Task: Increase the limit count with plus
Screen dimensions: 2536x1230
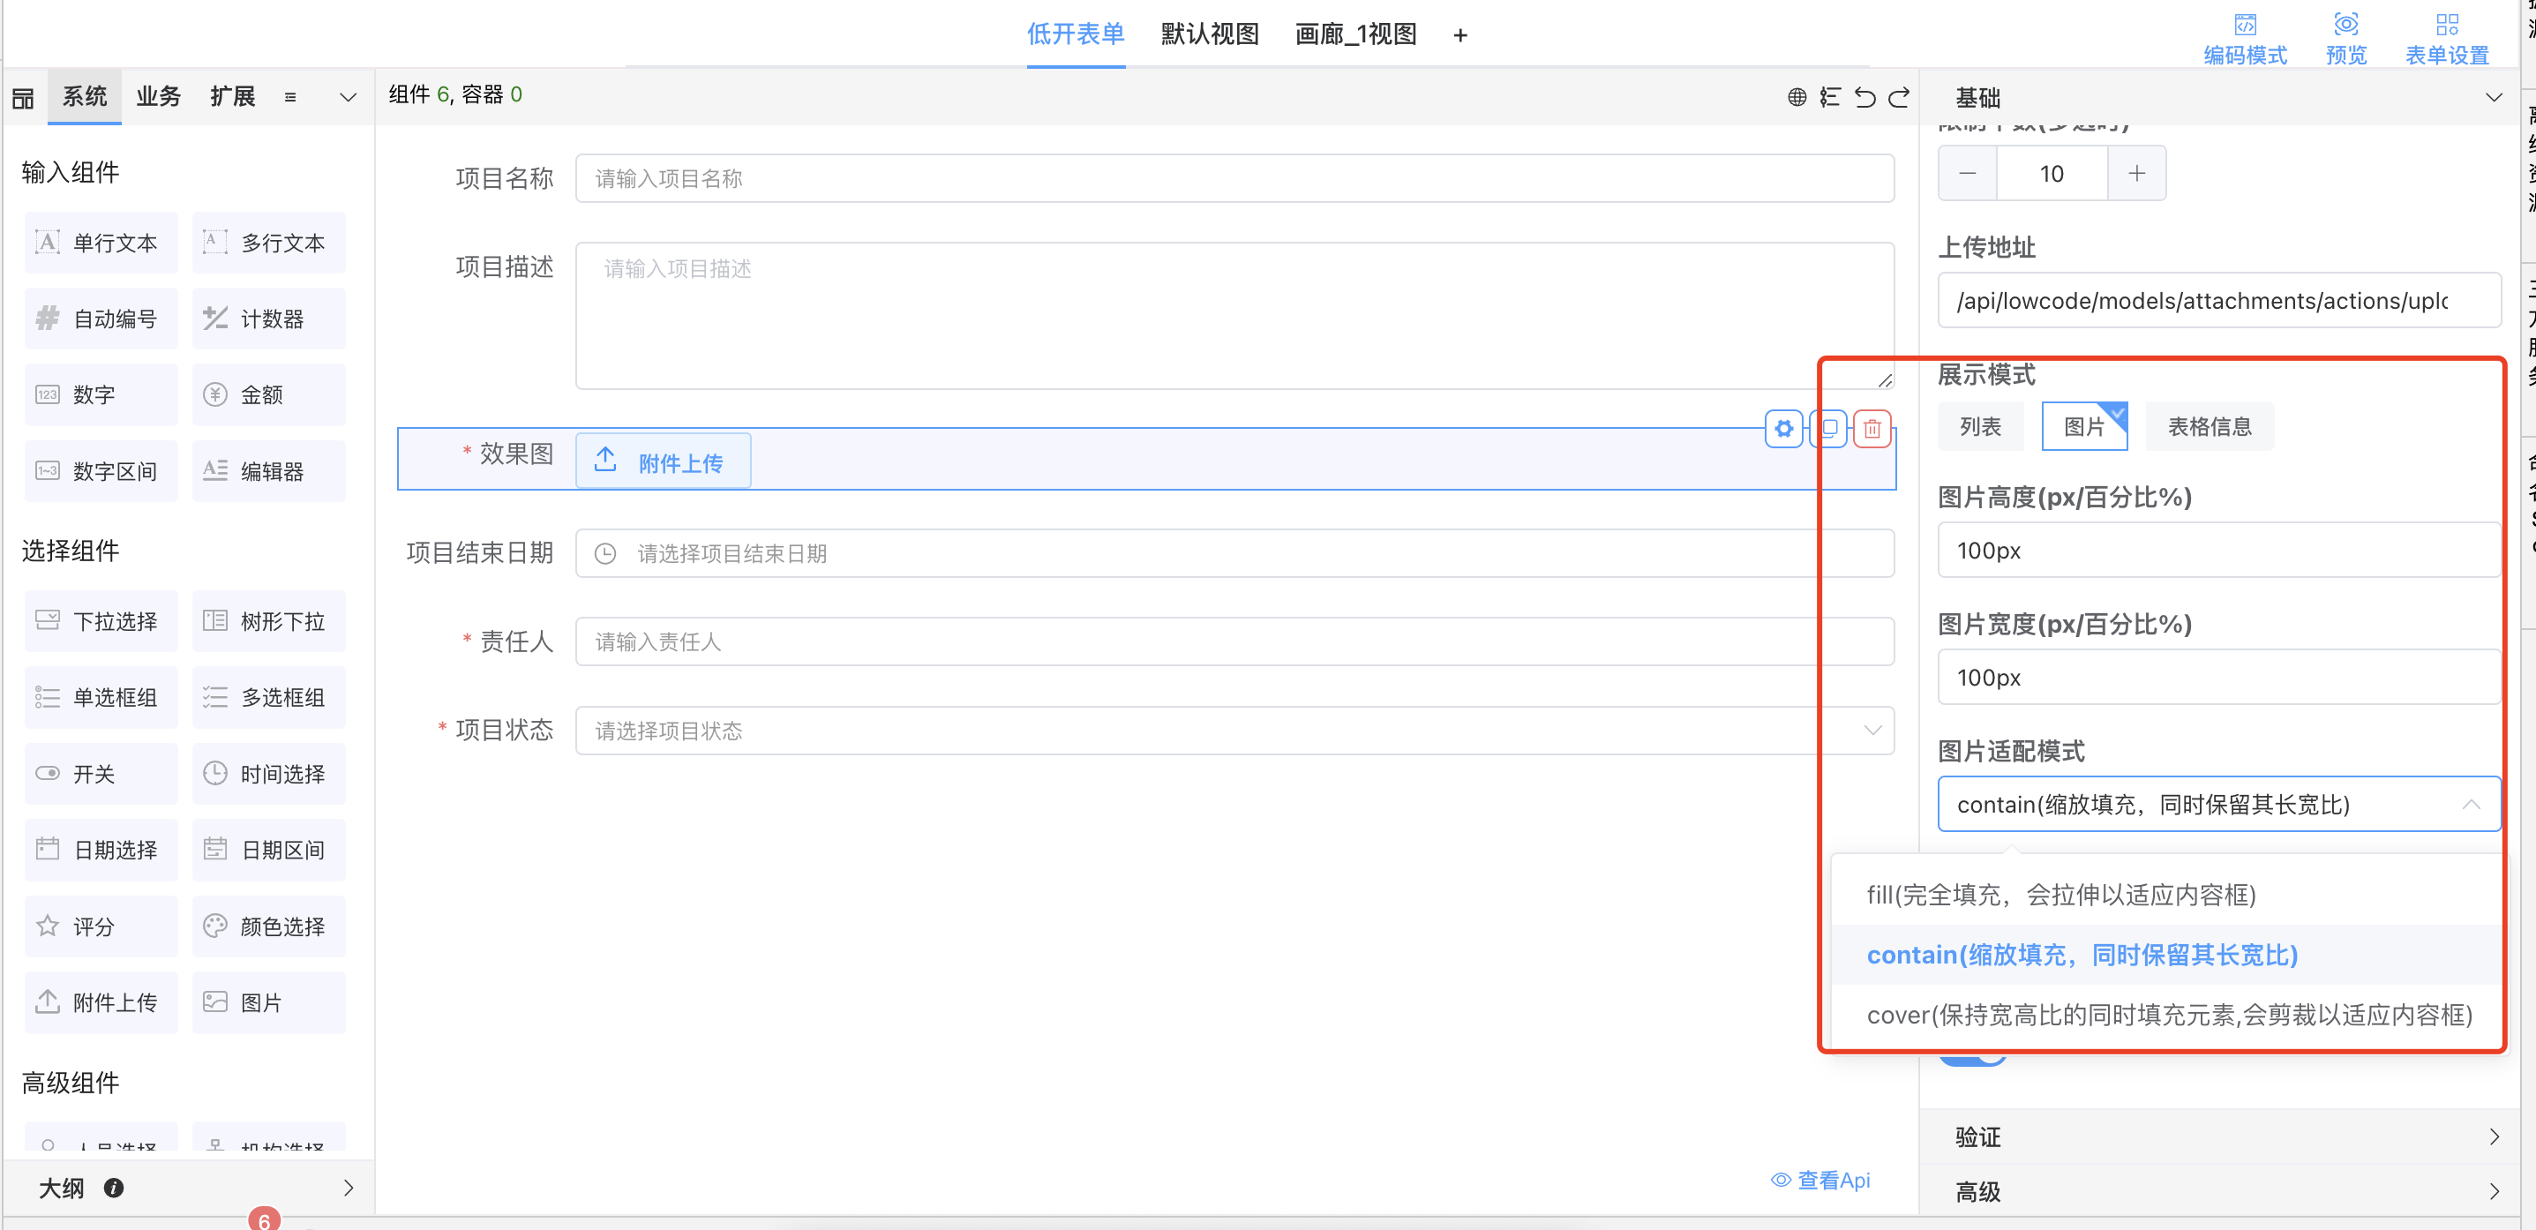Action: click(x=2136, y=173)
